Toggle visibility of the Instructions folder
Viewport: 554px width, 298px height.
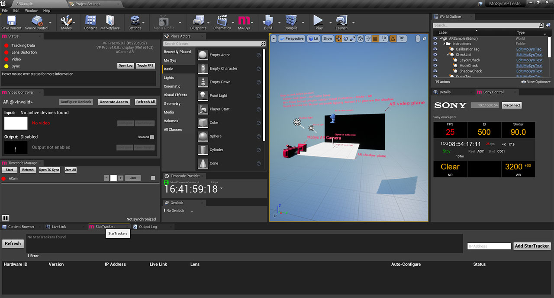click(x=435, y=44)
